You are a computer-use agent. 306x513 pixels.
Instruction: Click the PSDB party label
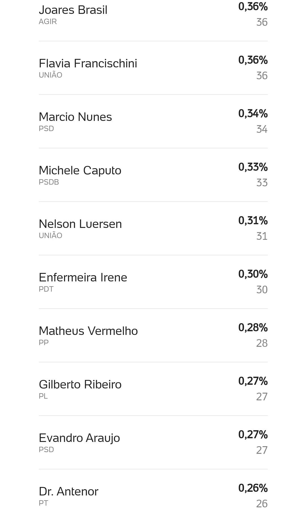[49, 182]
